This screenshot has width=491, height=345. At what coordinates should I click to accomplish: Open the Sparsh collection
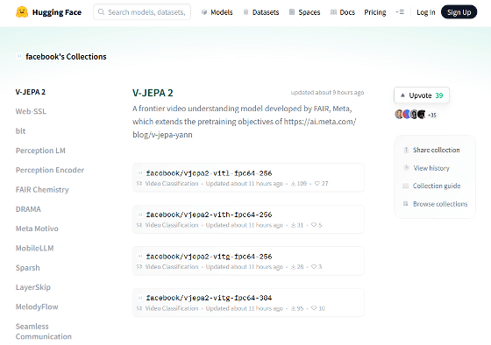(27, 268)
